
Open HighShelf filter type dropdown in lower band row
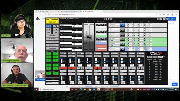pos(89,71)
